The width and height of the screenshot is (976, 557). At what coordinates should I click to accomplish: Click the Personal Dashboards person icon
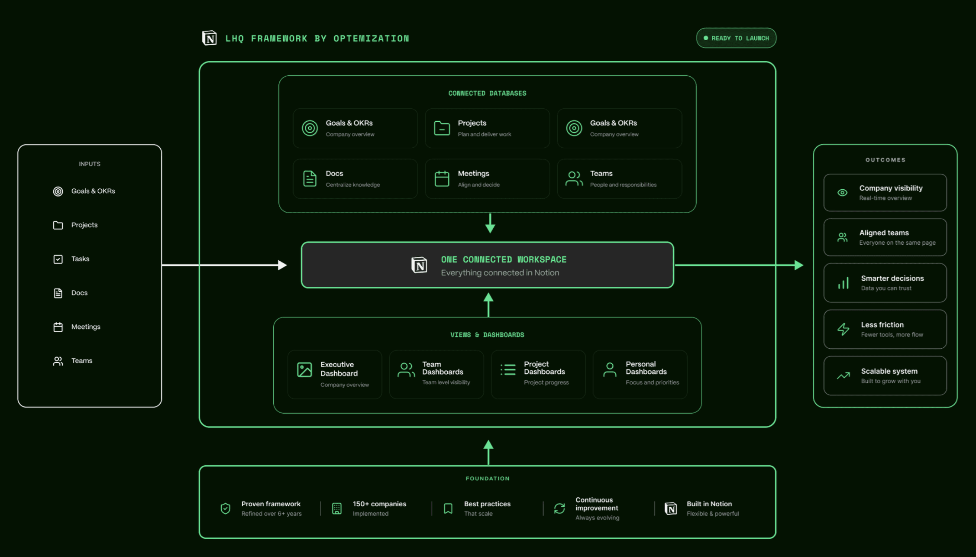coord(610,369)
